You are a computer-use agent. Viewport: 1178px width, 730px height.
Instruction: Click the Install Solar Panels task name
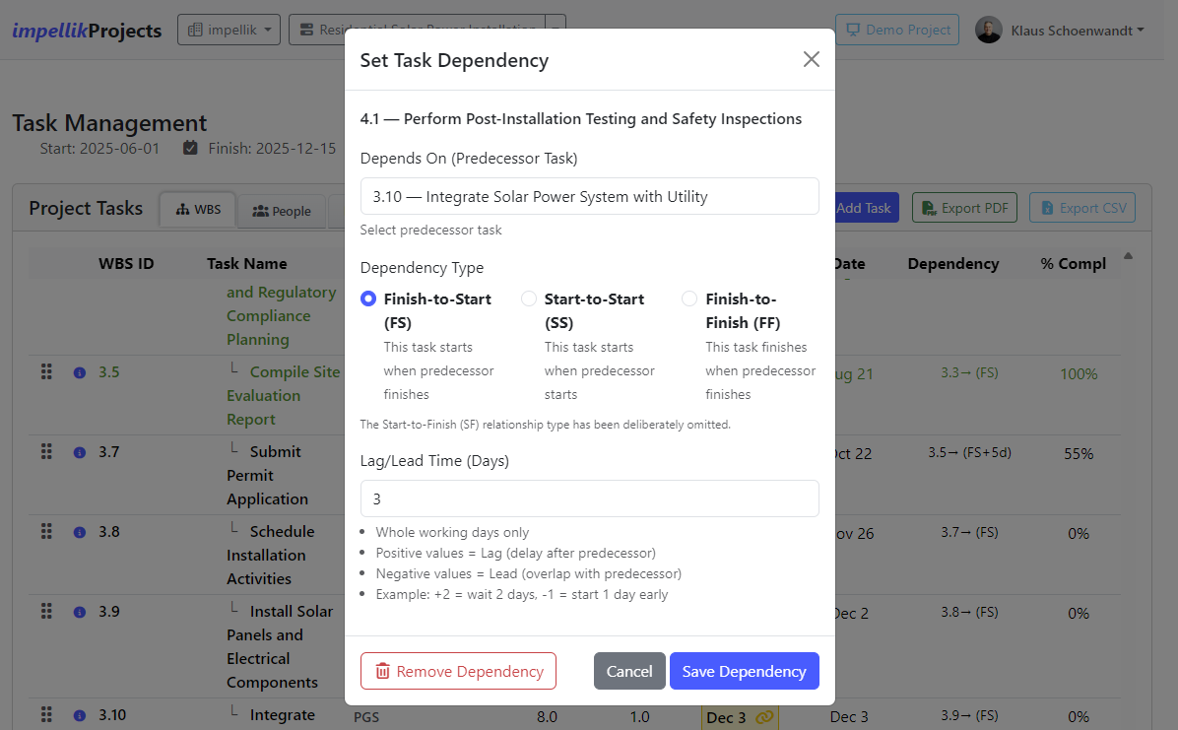click(280, 646)
